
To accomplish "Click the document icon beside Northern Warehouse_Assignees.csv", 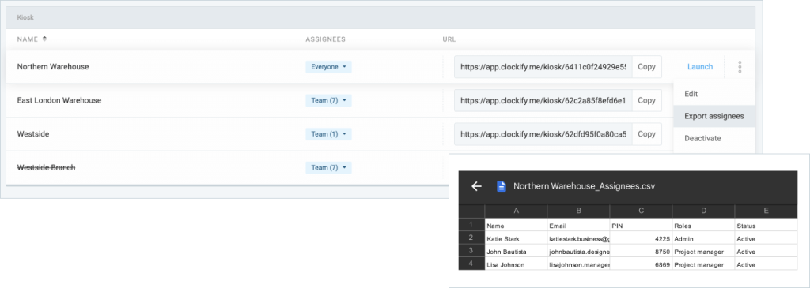I will [501, 186].
